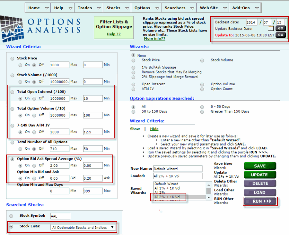Screen dimensions: 289x235
Task: Expand the Web Site menu arrow
Action: [225, 8]
